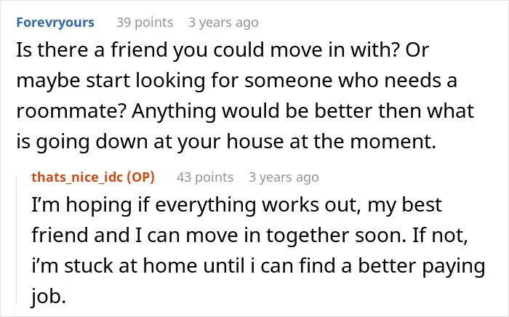Viewport: 509px width, 317px height.
Task: Open the top comment's 3 years ago timestamp
Action: tap(223, 23)
